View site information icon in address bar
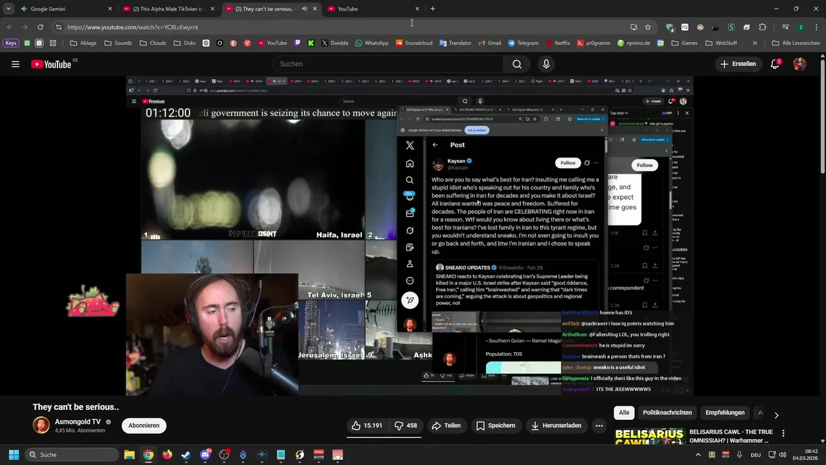This screenshot has width=826, height=465. coord(59,27)
